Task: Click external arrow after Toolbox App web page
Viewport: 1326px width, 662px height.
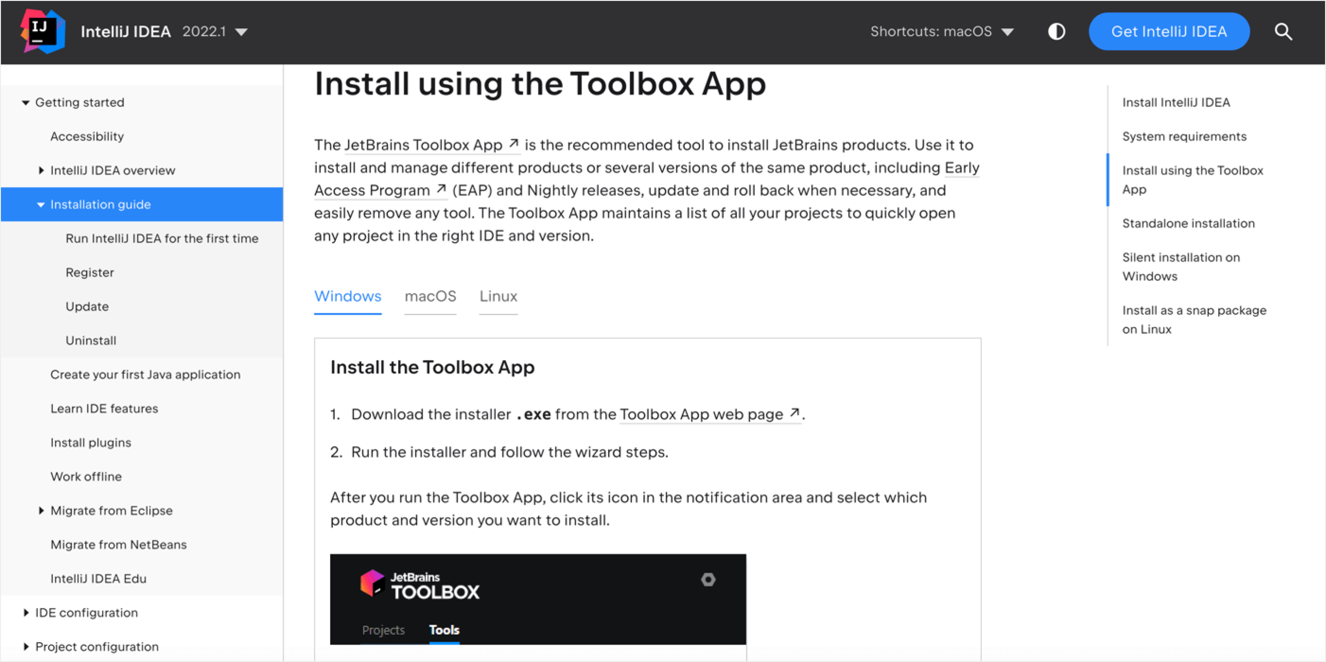Action: click(794, 413)
